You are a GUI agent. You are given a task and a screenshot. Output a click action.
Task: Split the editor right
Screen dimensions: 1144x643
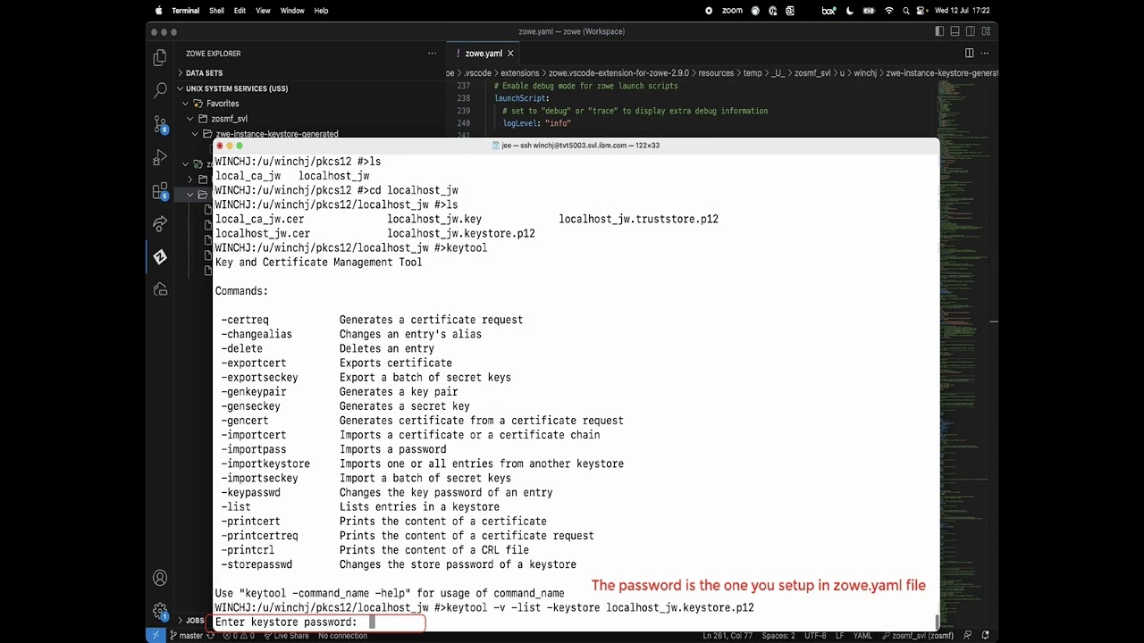[969, 54]
